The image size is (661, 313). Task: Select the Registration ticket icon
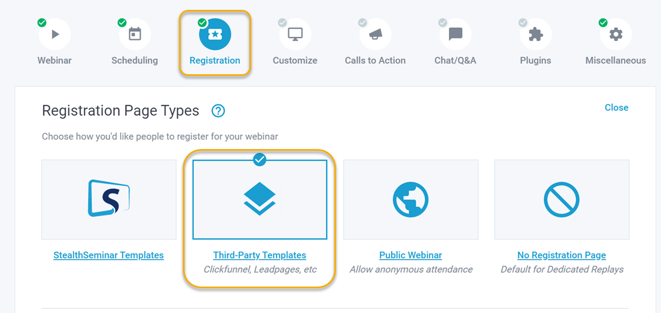(215, 34)
